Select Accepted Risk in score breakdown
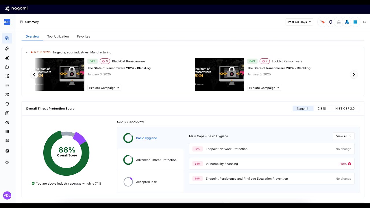This screenshot has width=370, height=208. 151,182
